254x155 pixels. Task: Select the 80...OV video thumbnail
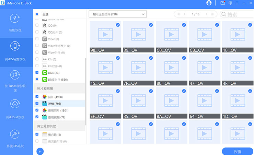[x=172, y=70]
